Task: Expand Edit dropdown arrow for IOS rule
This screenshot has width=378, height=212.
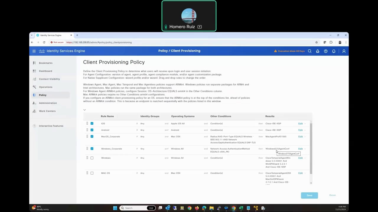Action: point(305,124)
